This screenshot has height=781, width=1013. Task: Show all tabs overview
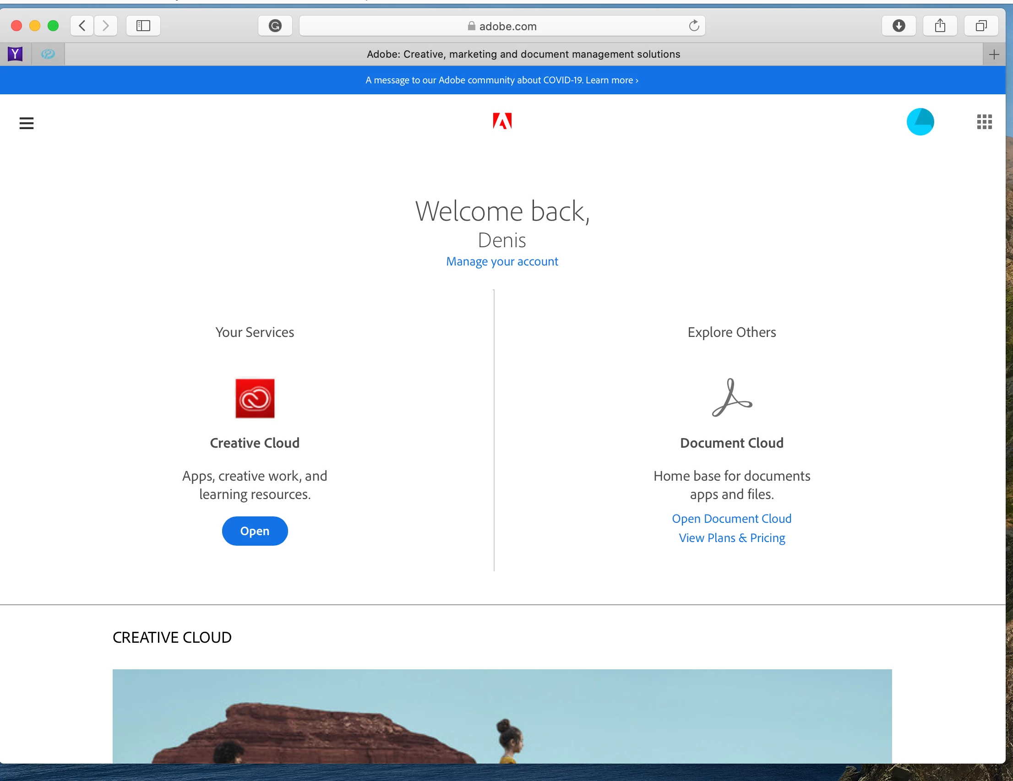[x=980, y=26]
